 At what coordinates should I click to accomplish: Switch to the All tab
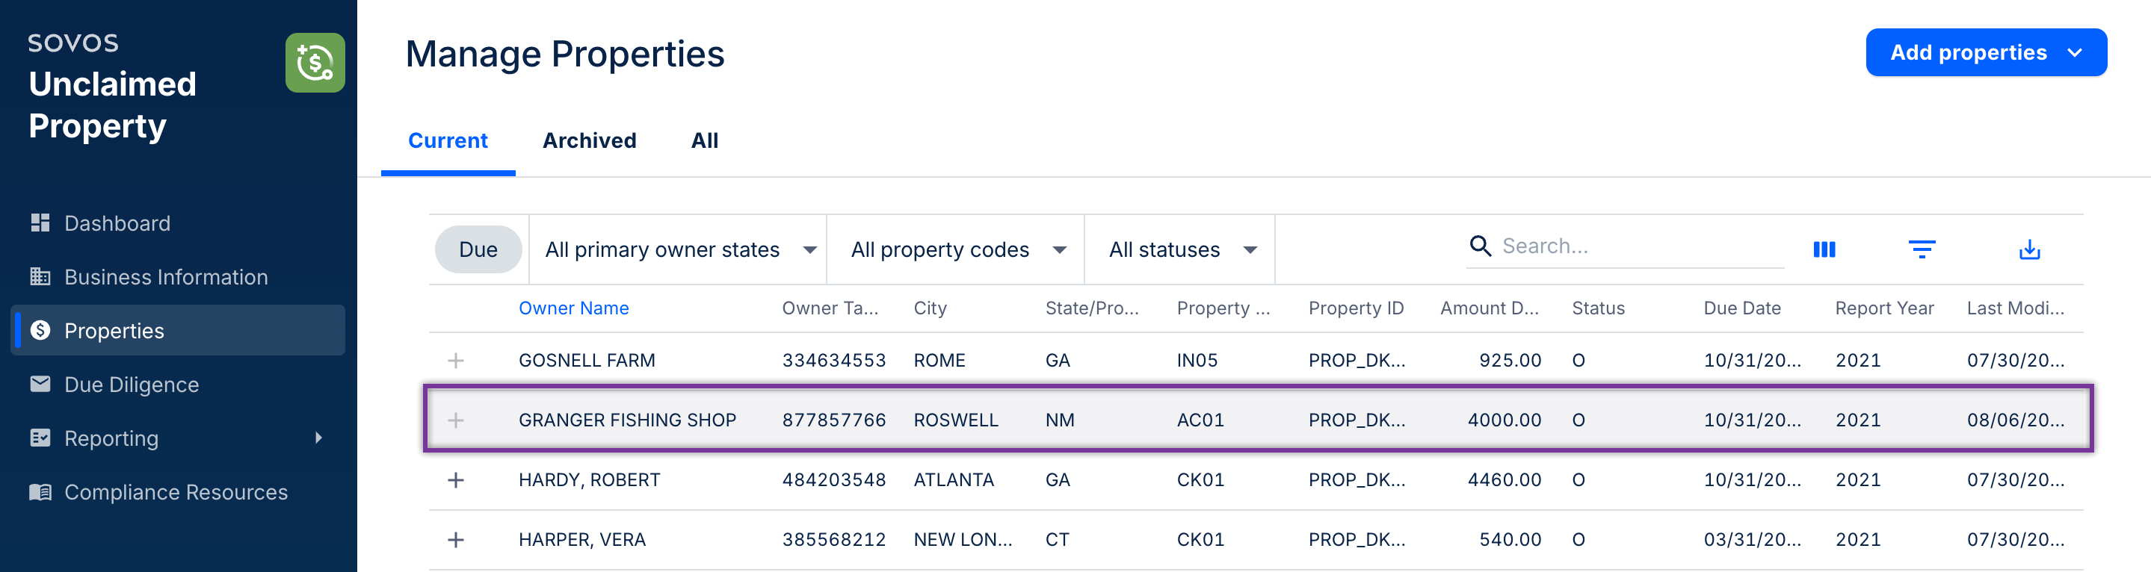point(704,140)
